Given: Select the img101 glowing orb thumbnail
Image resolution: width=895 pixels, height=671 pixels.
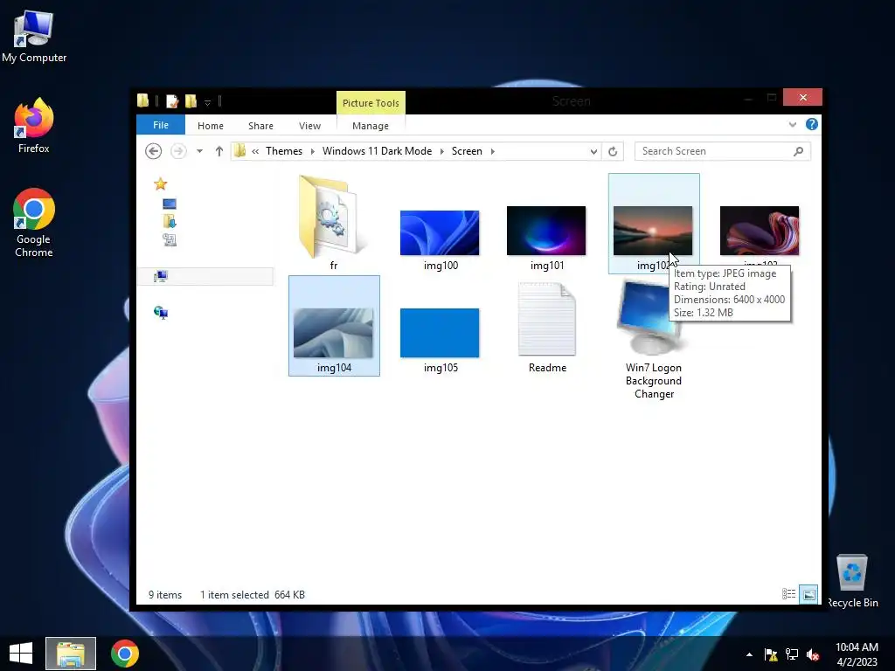Looking at the screenshot, I should [x=546, y=231].
